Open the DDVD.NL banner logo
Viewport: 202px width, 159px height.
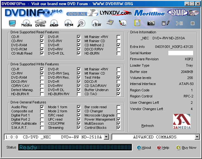[82, 13]
